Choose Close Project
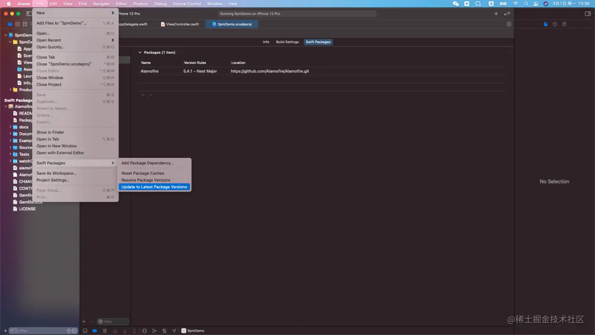Screen dimensions: 595x335 pyautogui.click(x=75, y=84)
